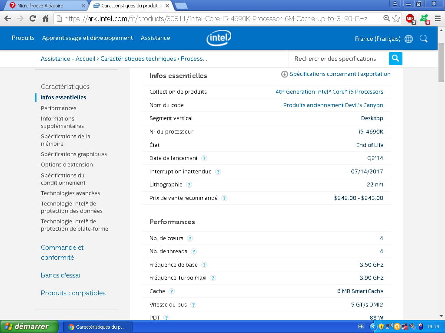Open the Assistance menu

(156, 38)
